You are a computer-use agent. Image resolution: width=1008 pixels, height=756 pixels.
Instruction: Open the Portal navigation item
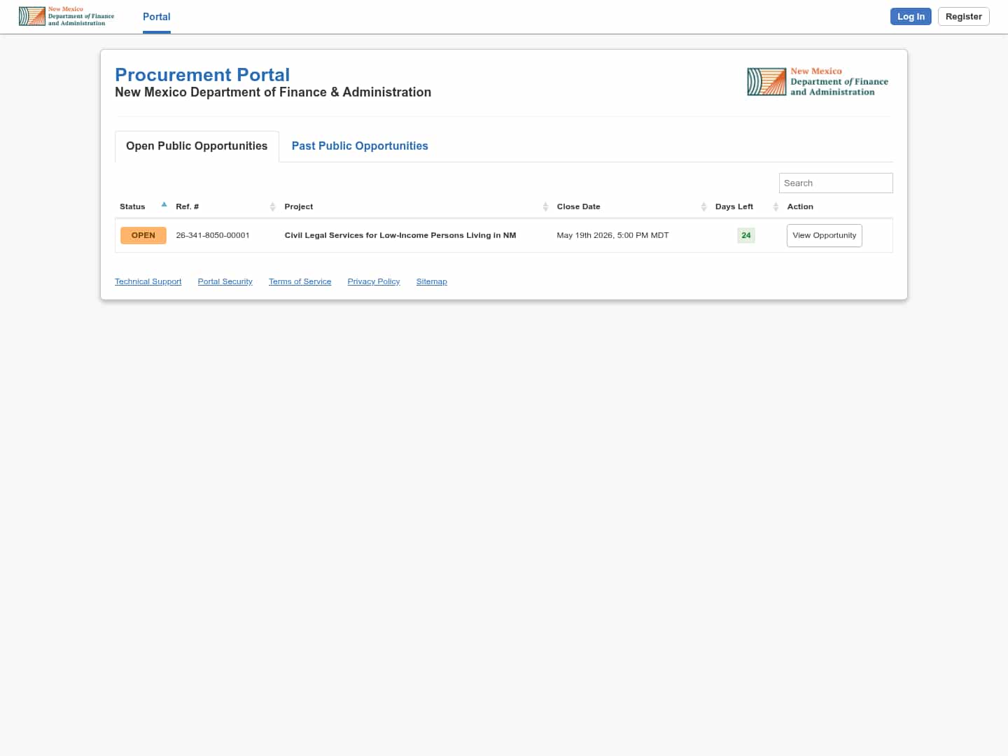(x=156, y=17)
